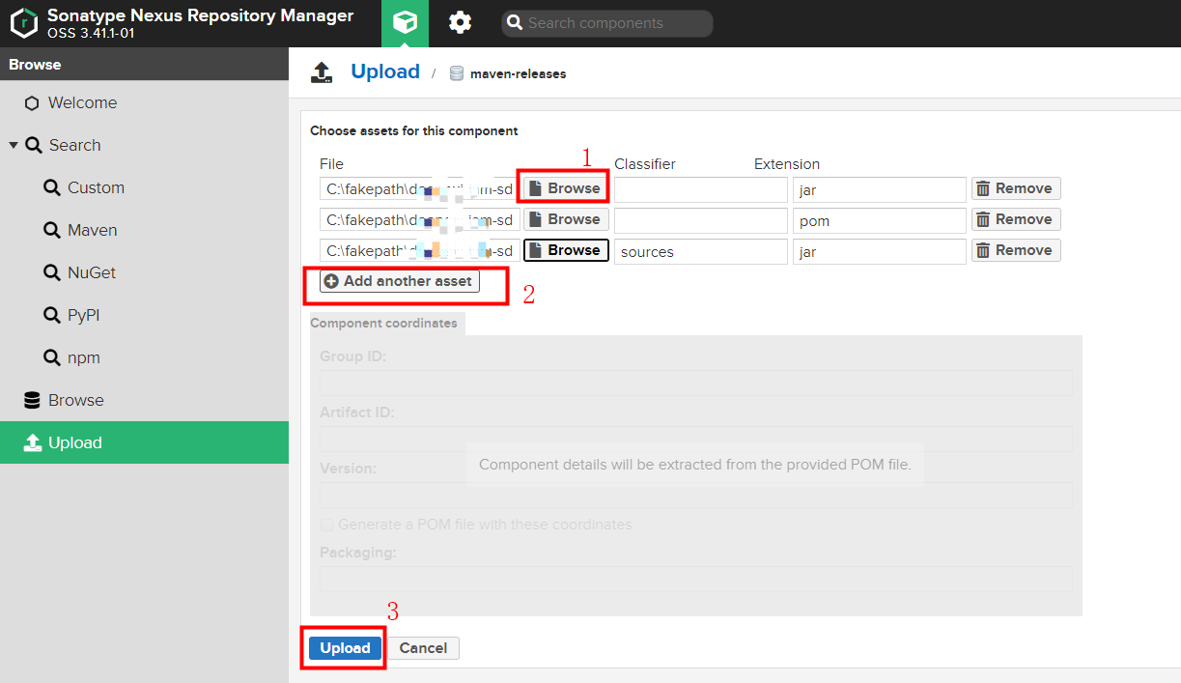
Task: Click the Component coordinates label
Action: [384, 324]
